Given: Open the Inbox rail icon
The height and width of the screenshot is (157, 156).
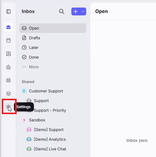Looking at the screenshot, I should click(8, 27).
